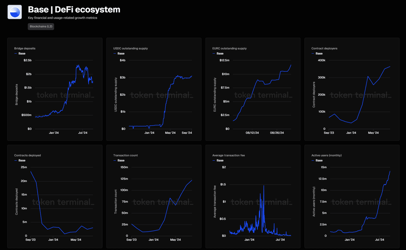Click the "May '24" date label in USDC outstanding supply
Screen dimensions: 406x250
click(170, 133)
